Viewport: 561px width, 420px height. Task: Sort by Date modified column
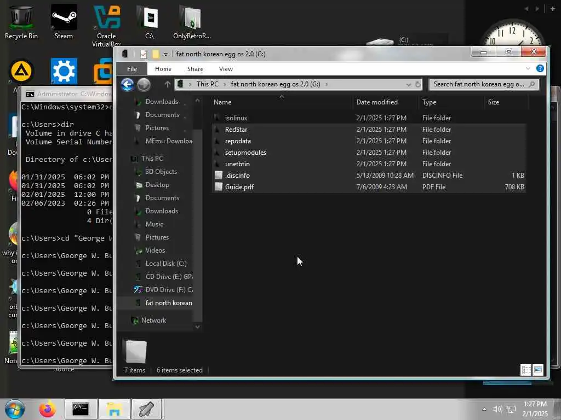[385, 102]
